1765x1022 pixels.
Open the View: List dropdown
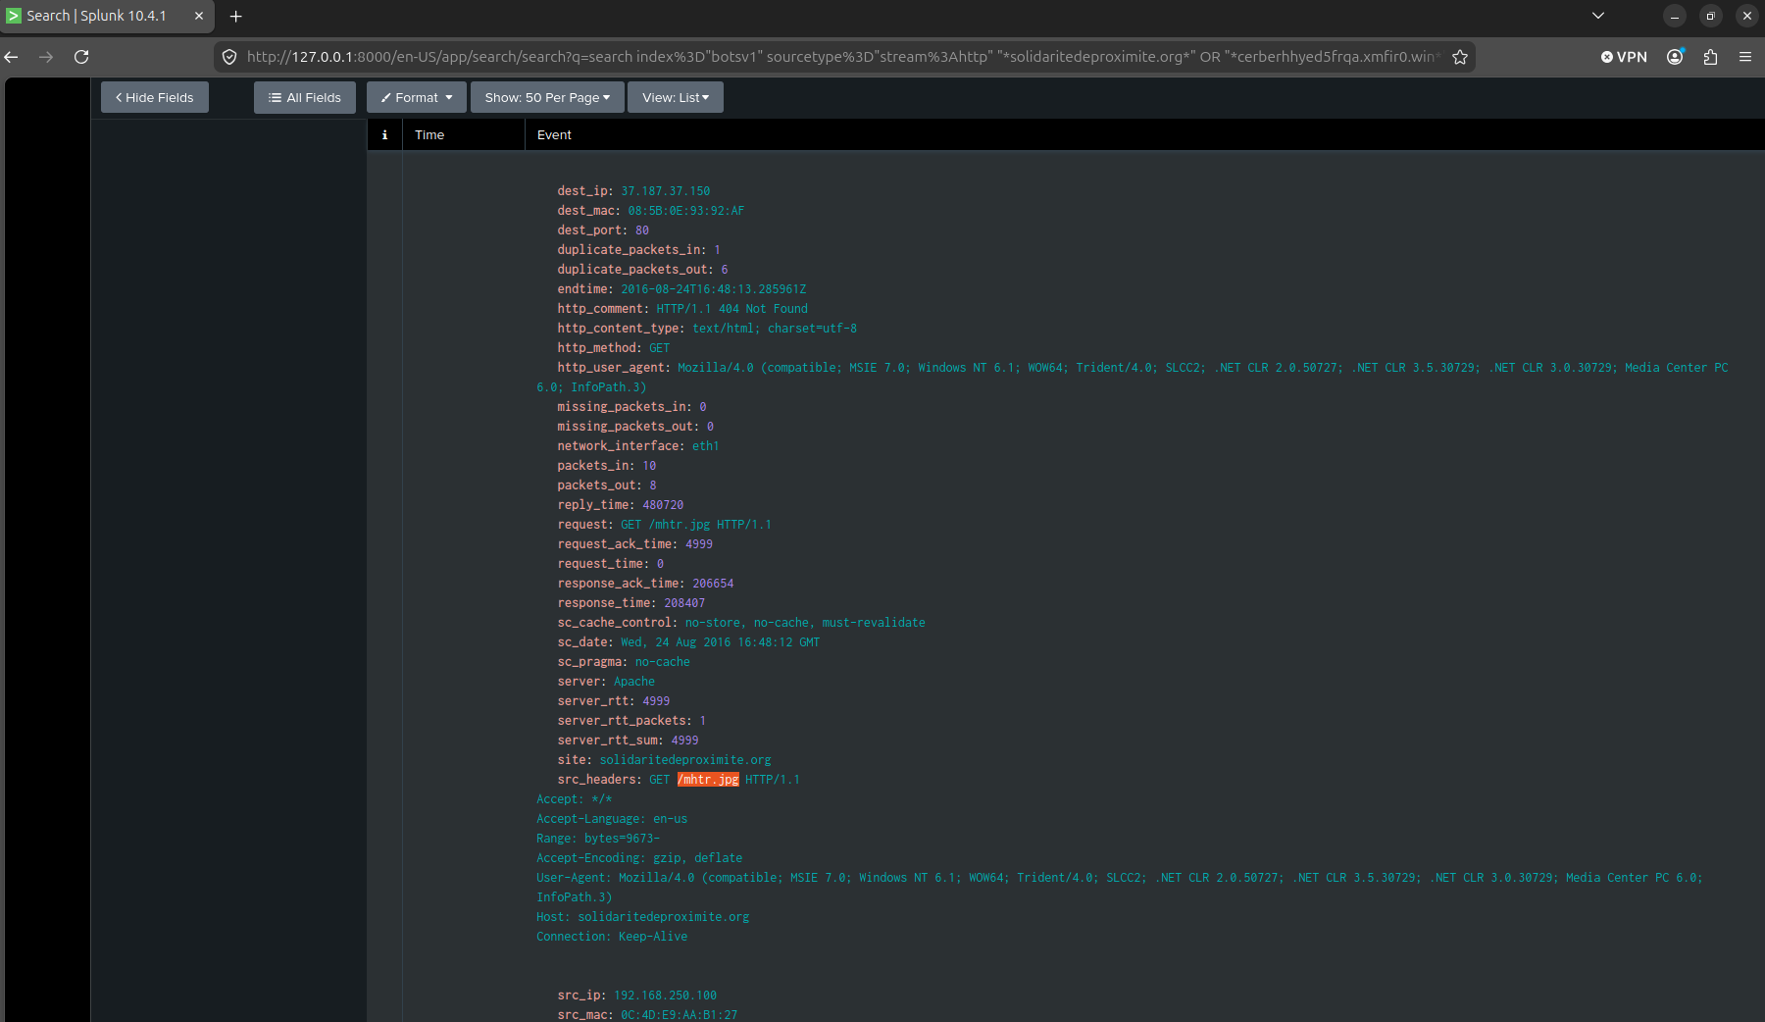[676, 97]
